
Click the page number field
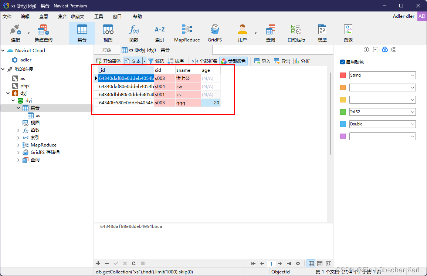pyautogui.click(x=271, y=263)
